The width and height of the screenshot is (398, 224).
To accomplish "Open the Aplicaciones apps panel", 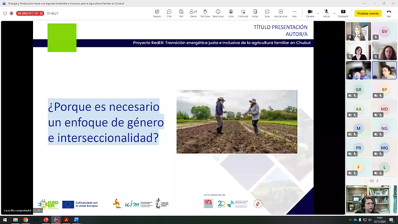I will click(x=281, y=13).
